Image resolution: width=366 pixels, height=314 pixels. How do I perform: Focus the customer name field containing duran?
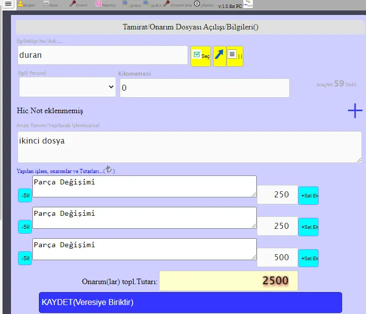[103, 55]
